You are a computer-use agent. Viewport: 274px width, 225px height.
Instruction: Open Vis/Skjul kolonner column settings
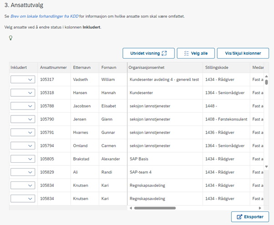[x=243, y=53]
